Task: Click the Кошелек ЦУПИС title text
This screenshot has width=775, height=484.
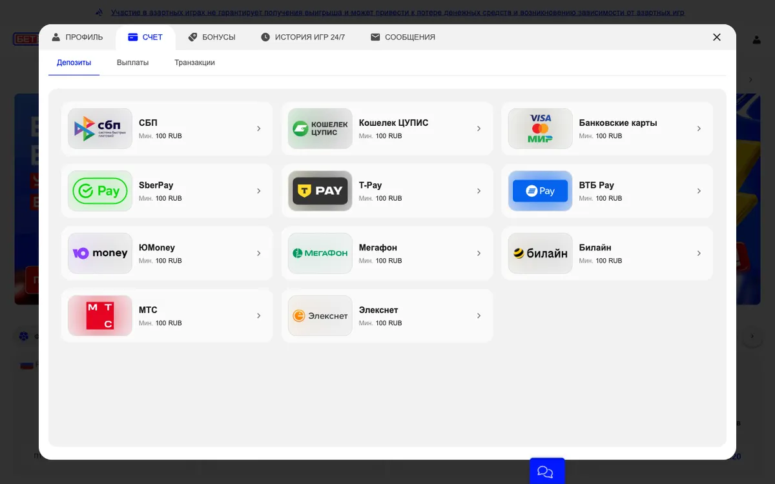Action: click(x=393, y=123)
